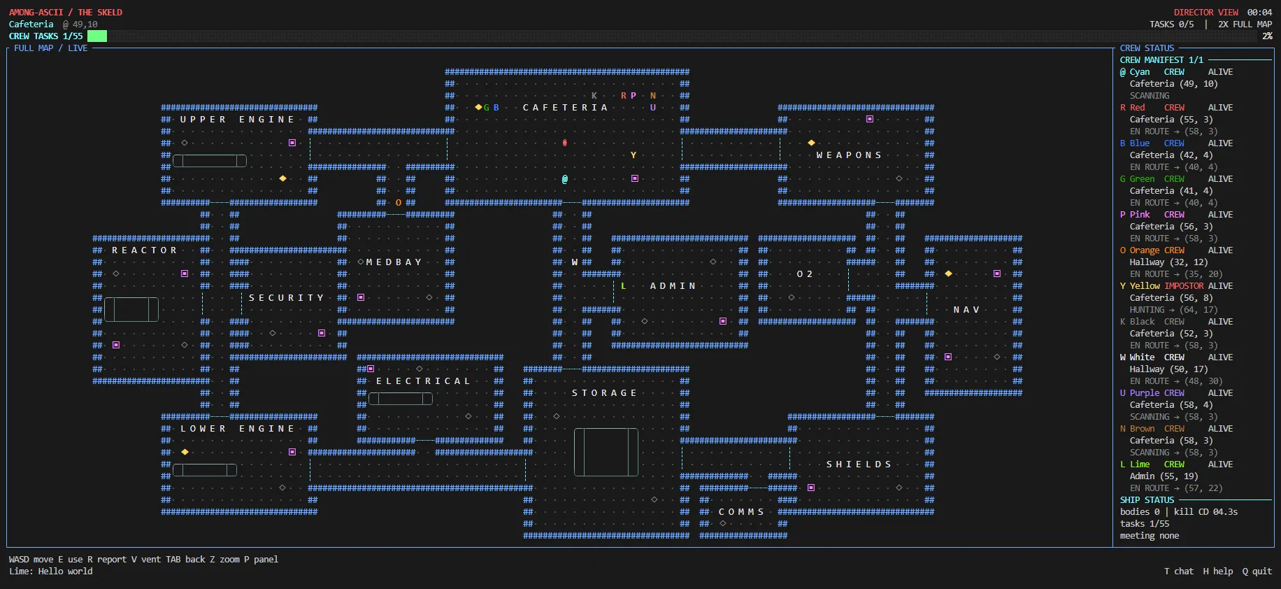
Task: Select the SHIP STATUS section header
Action: [x=1147, y=500]
